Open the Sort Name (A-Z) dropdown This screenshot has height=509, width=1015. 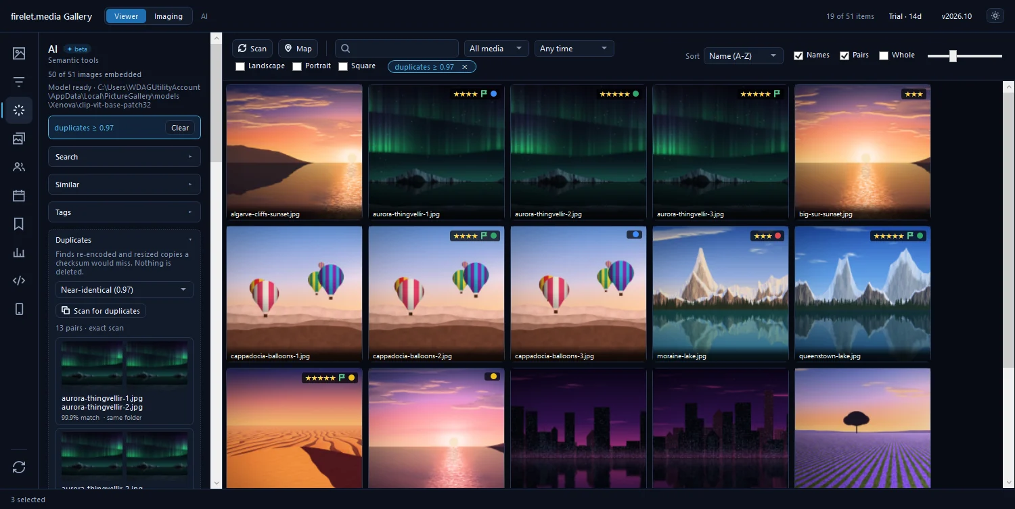(744, 56)
